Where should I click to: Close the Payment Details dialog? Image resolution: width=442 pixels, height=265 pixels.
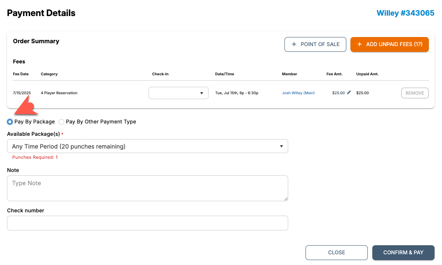click(336, 253)
